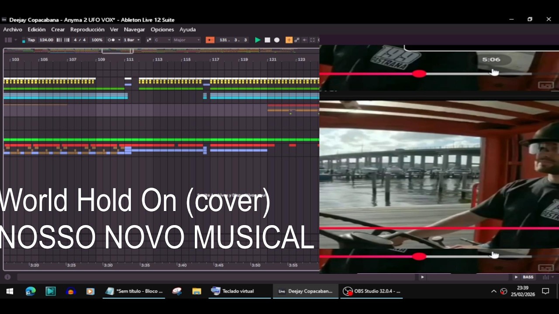
Task: Select the bright green clip lane
Action: pyautogui.click(x=161, y=140)
